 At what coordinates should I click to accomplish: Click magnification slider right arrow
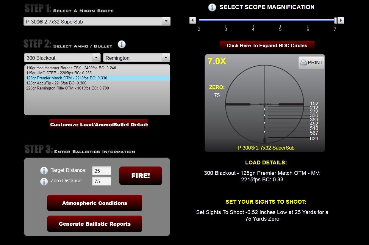click(x=341, y=20)
